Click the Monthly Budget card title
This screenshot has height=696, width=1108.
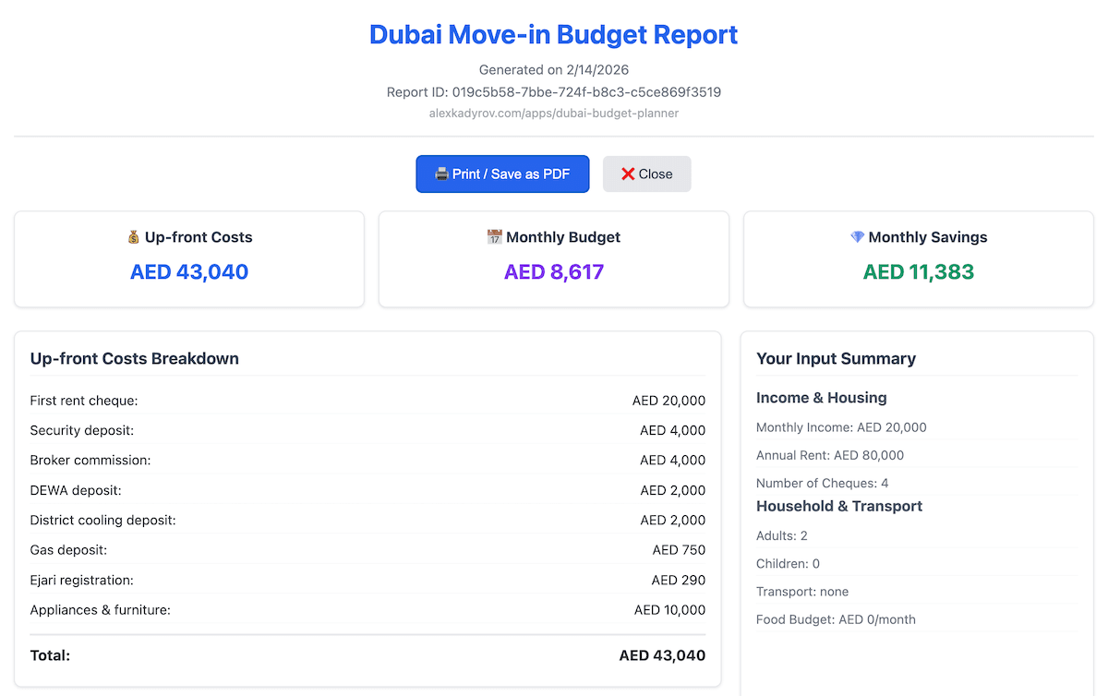pyautogui.click(x=563, y=237)
